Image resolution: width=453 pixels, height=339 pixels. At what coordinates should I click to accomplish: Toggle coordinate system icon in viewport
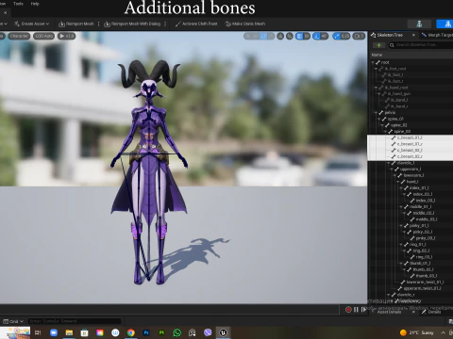280,37
